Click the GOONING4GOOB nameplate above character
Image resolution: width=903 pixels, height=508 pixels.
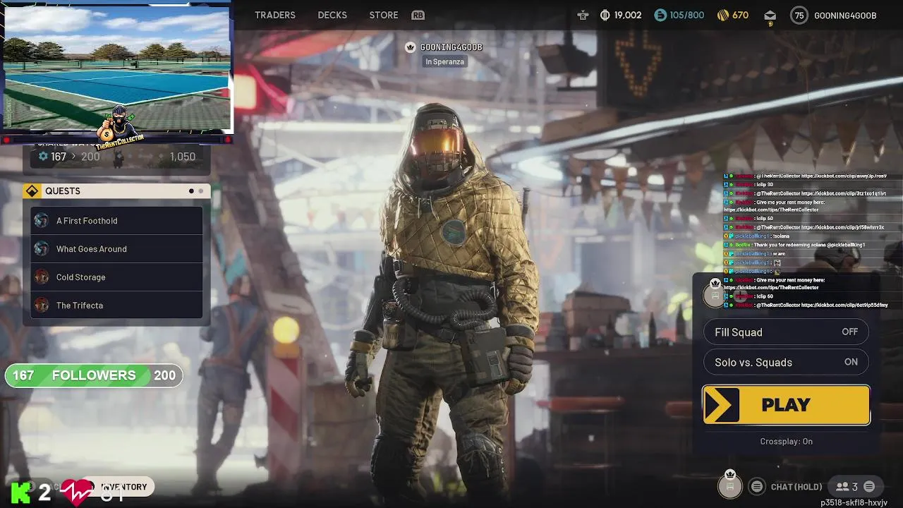(x=451, y=47)
